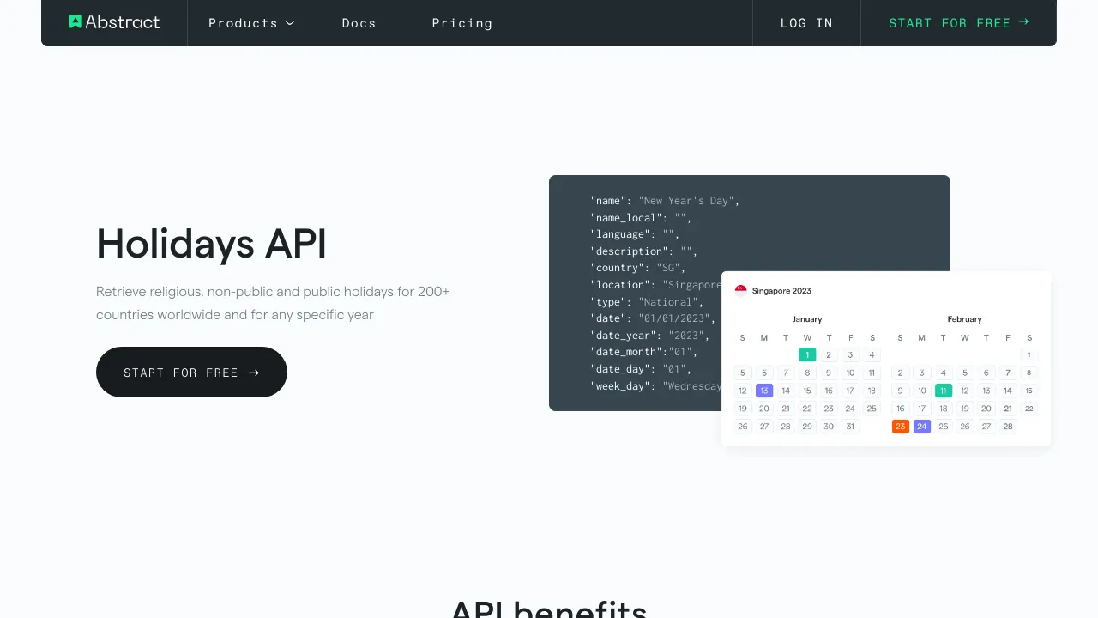Image resolution: width=1098 pixels, height=618 pixels.
Task: Pick January 31 in the calendar
Action: click(850, 427)
